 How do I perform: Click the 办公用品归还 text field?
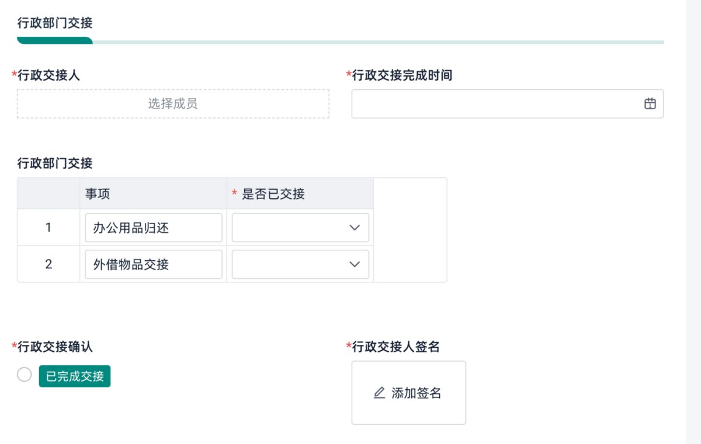click(153, 228)
